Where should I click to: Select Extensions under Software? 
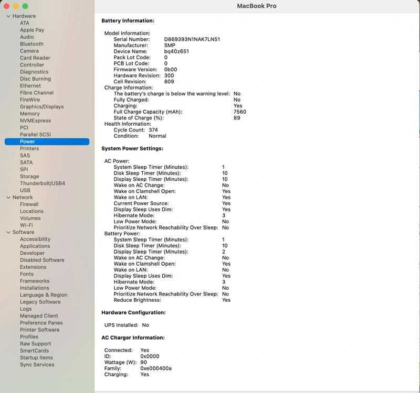coord(33,267)
